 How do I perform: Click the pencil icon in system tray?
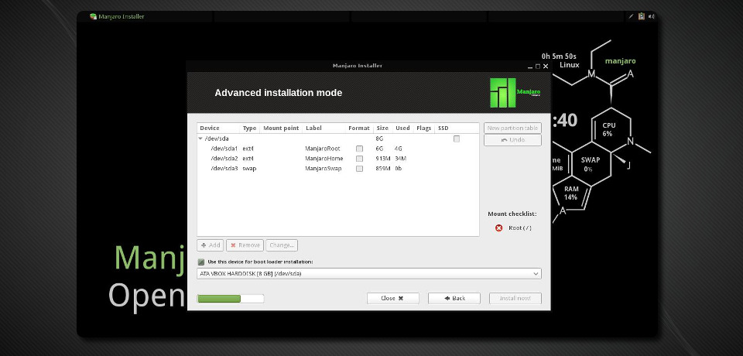[631, 16]
